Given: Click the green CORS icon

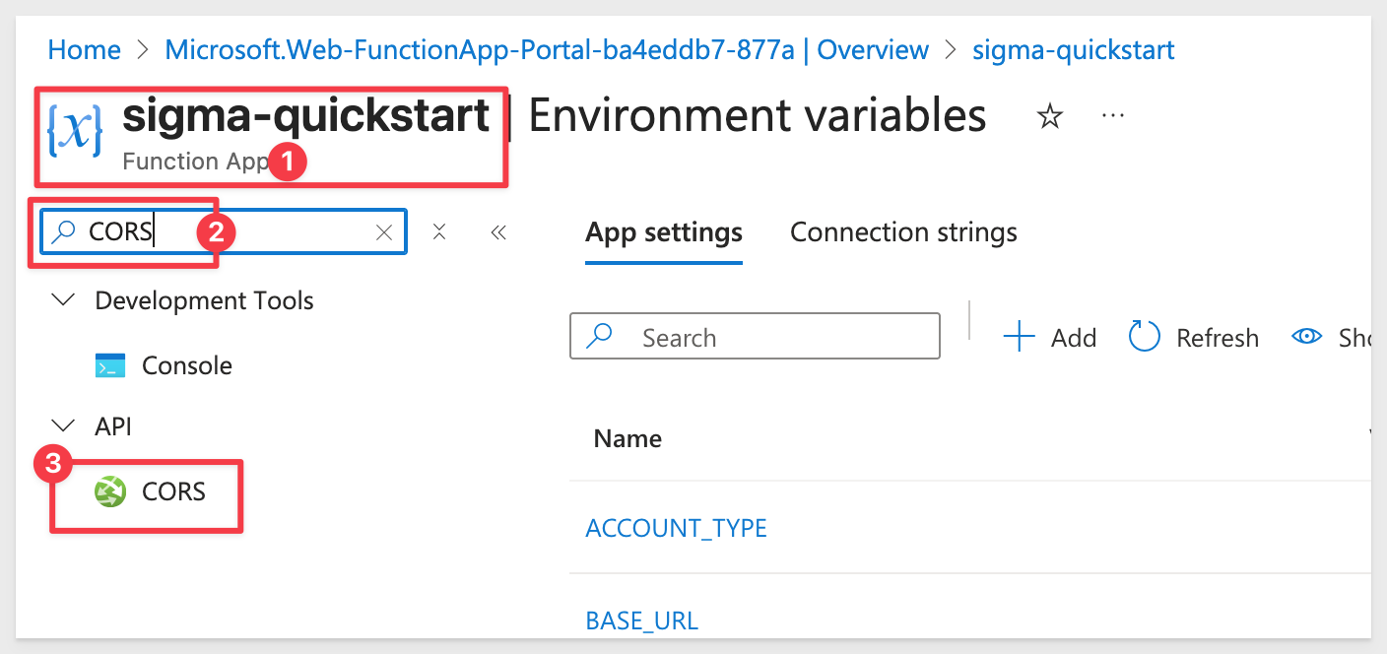Looking at the screenshot, I should (x=110, y=491).
